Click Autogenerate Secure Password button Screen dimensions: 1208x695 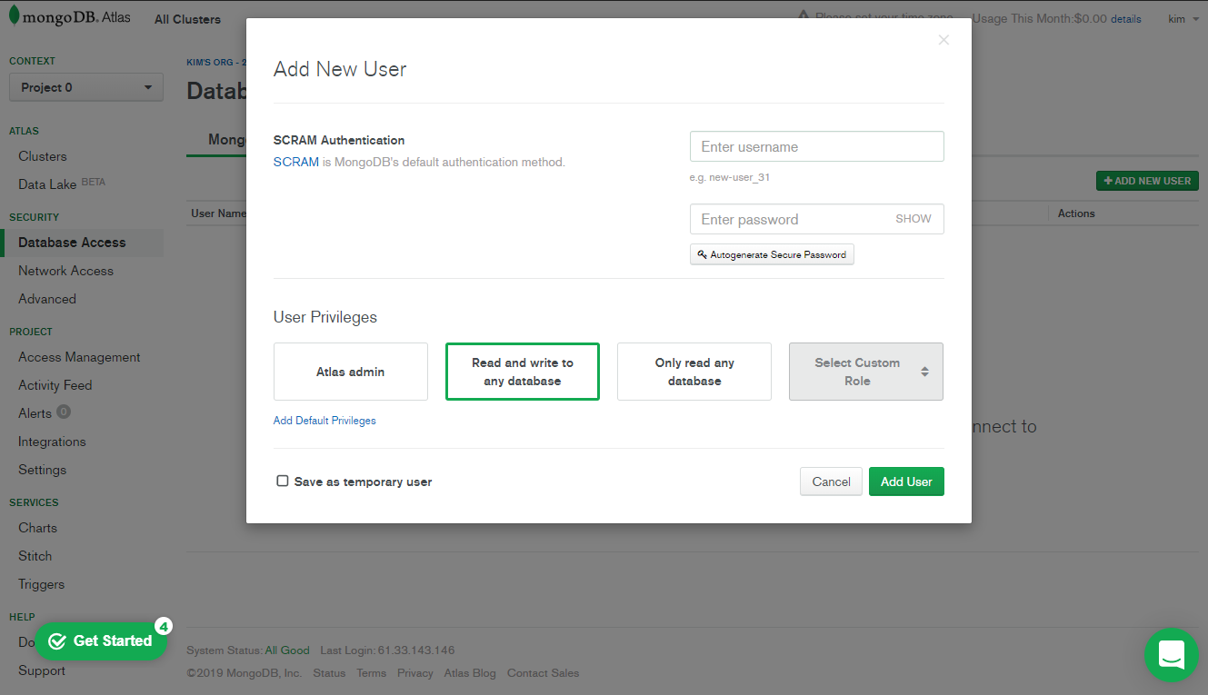[772, 254]
